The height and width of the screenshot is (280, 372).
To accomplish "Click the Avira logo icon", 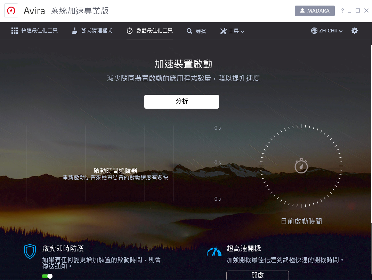I will tap(11, 11).
